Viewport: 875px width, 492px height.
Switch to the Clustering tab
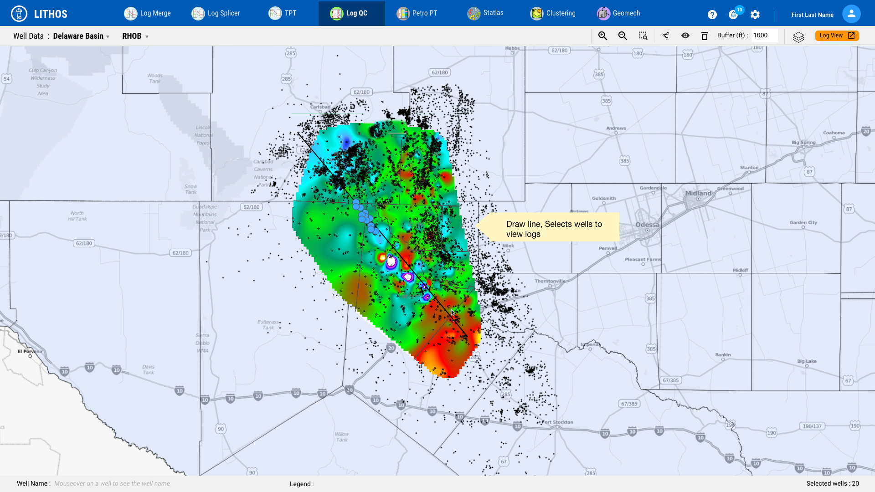pyautogui.click(x=553, y=13)
